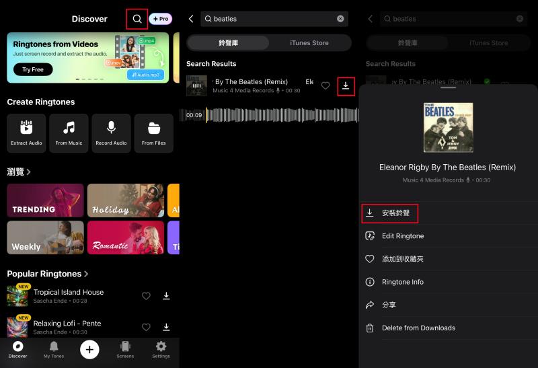The width and height of the screenshot is (538, 368).
Task: Select the 鈴聲庫 tab
Action: (229, 43)
